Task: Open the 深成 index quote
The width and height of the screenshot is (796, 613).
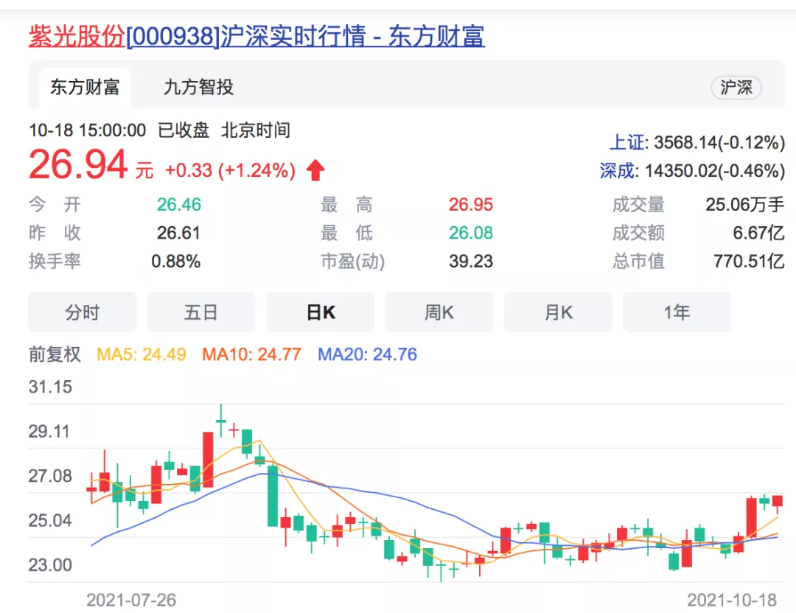Action: 617,171
